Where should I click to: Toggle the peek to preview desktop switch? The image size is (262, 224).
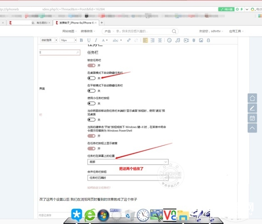tap(91, 119)
